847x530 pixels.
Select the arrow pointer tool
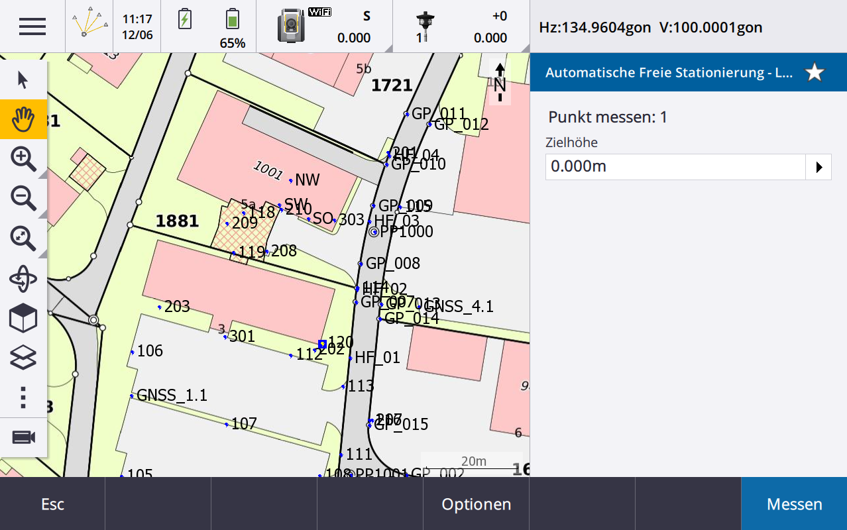[x=23, y=80]
